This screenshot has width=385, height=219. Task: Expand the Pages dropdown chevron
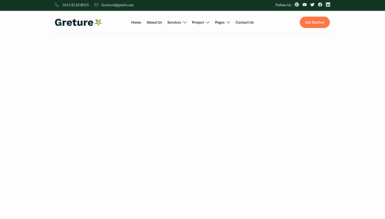(x=228, y=23)
